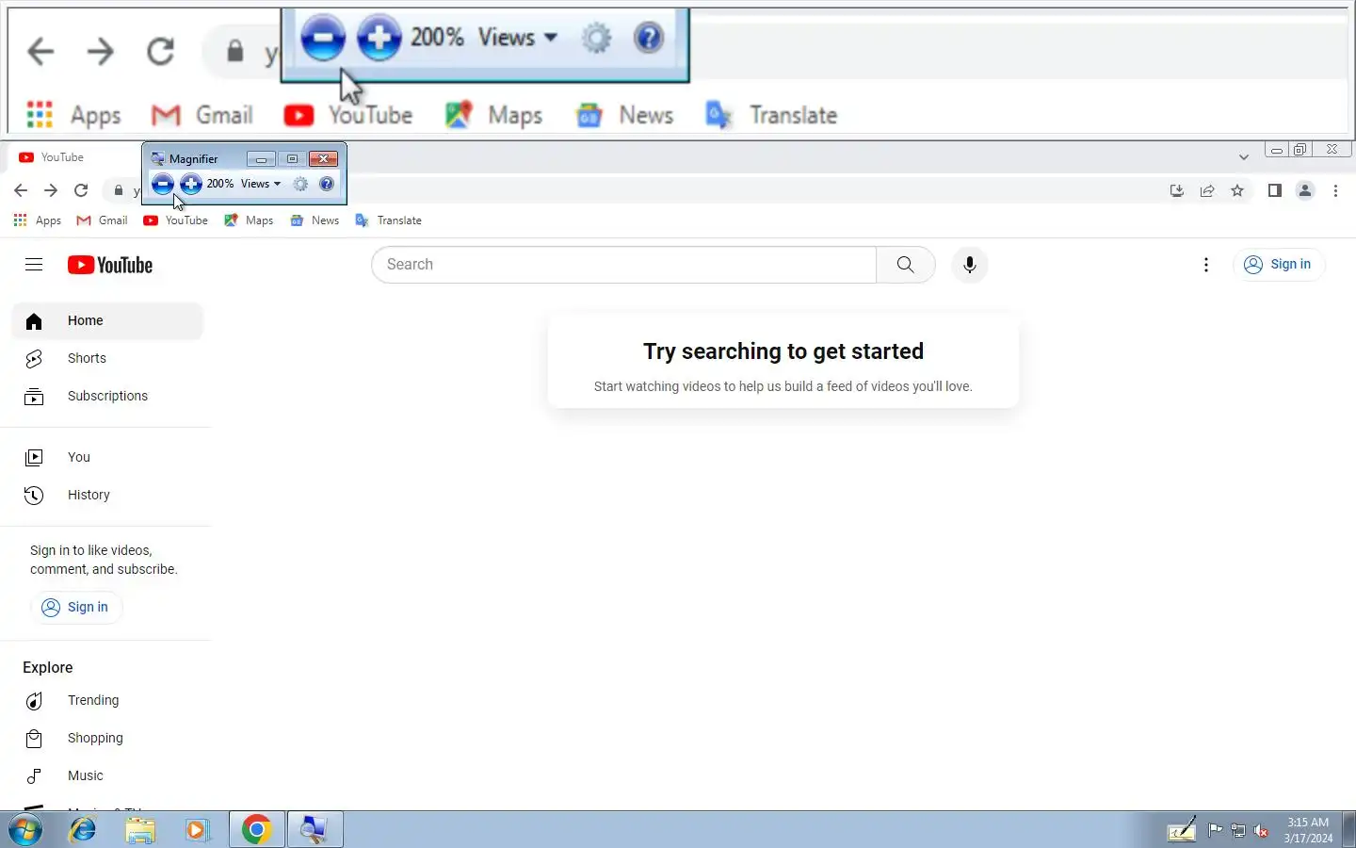Open You in the sidebar
1356x848 pixels.
107,457
